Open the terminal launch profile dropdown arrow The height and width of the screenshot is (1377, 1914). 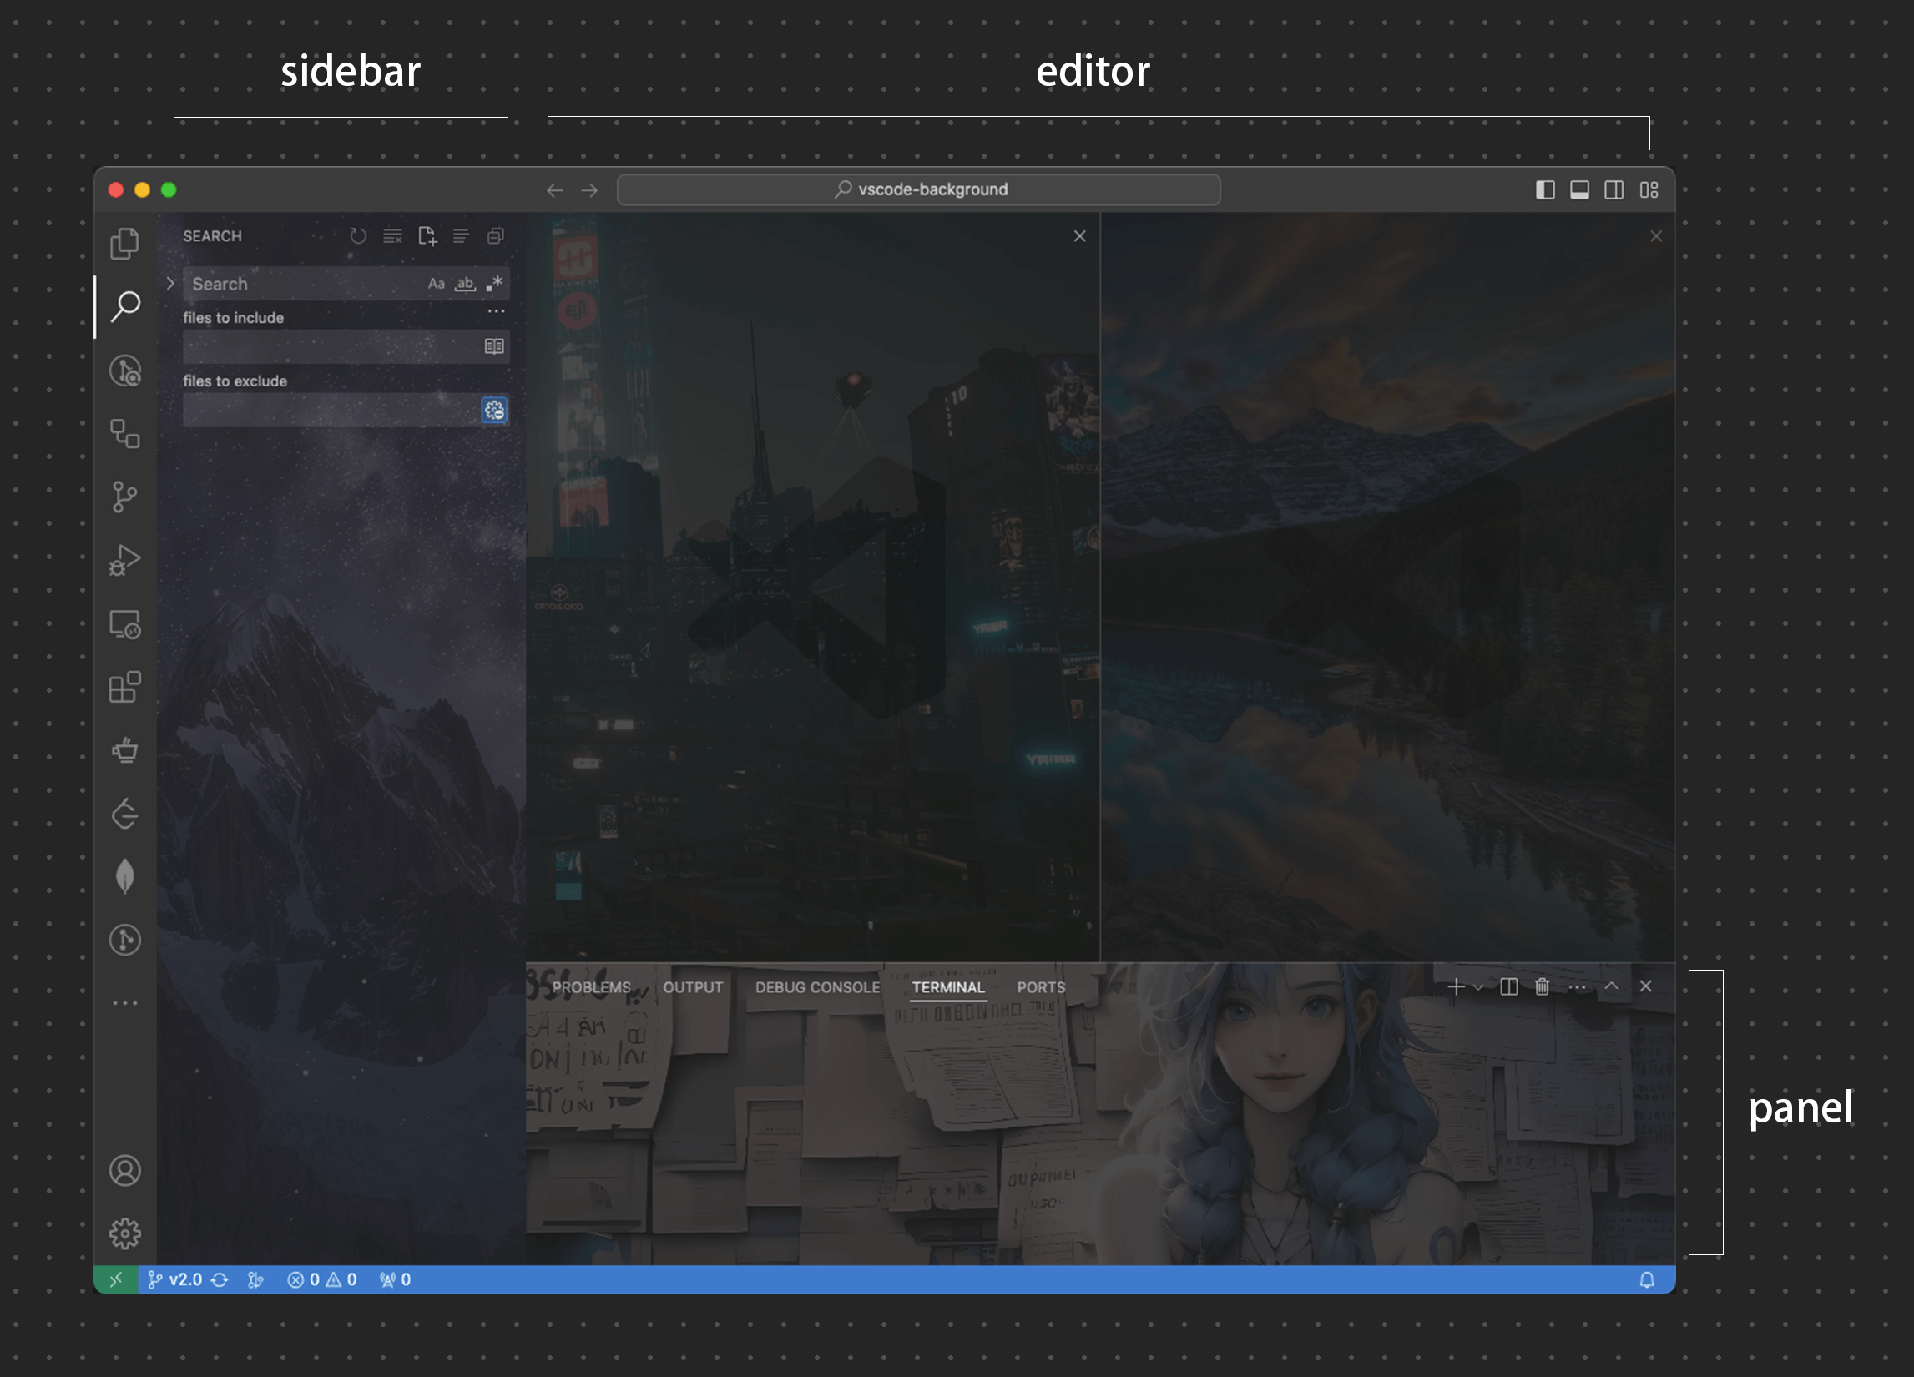click(1478, 987)
